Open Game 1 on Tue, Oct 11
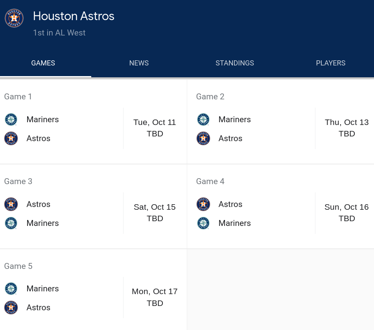This screenshot has height=330, width=374. tap(155, 128)
